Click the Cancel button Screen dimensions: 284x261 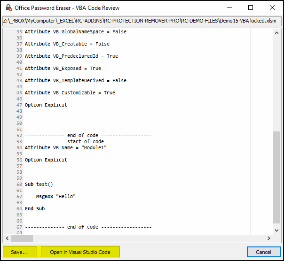click(x=264, y=252)
